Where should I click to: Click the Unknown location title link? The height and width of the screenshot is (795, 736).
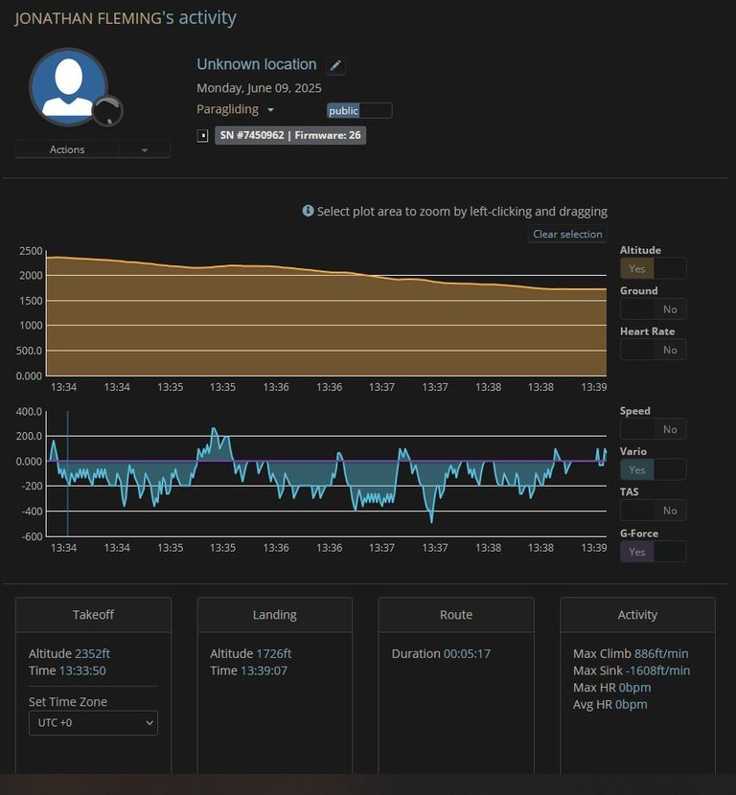(x=257, y=64)
